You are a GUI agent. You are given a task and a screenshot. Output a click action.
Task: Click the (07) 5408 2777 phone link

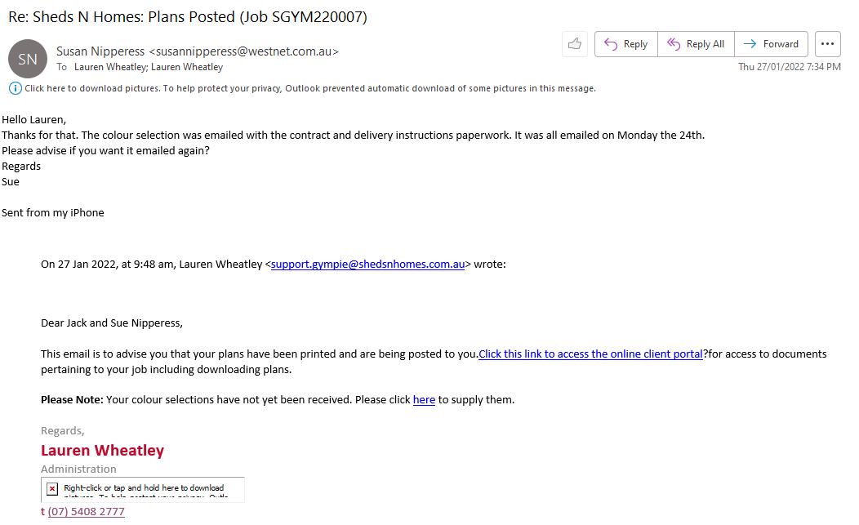pos(86,512)
